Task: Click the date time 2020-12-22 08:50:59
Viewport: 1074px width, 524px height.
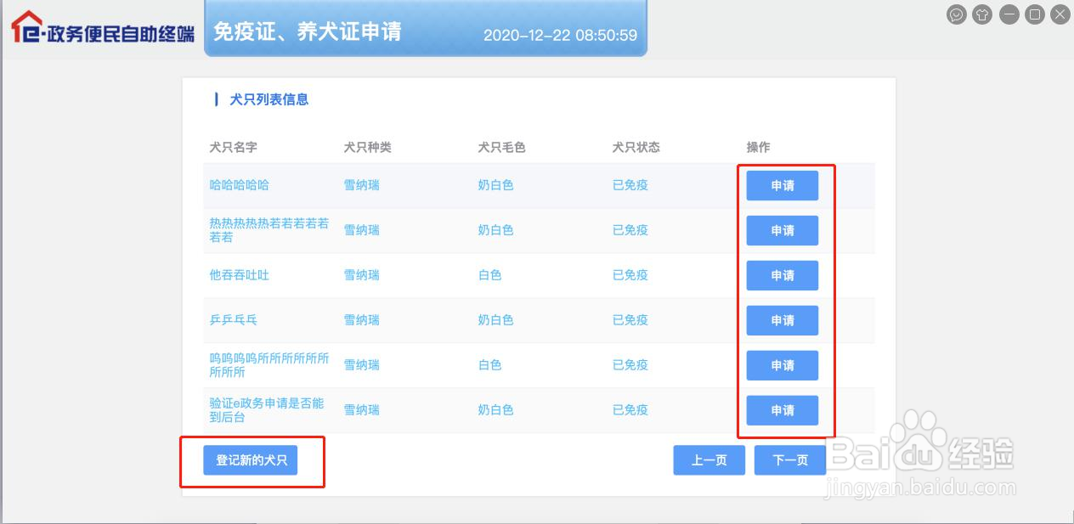Action: pyautogui.click(x=560, y=36)
